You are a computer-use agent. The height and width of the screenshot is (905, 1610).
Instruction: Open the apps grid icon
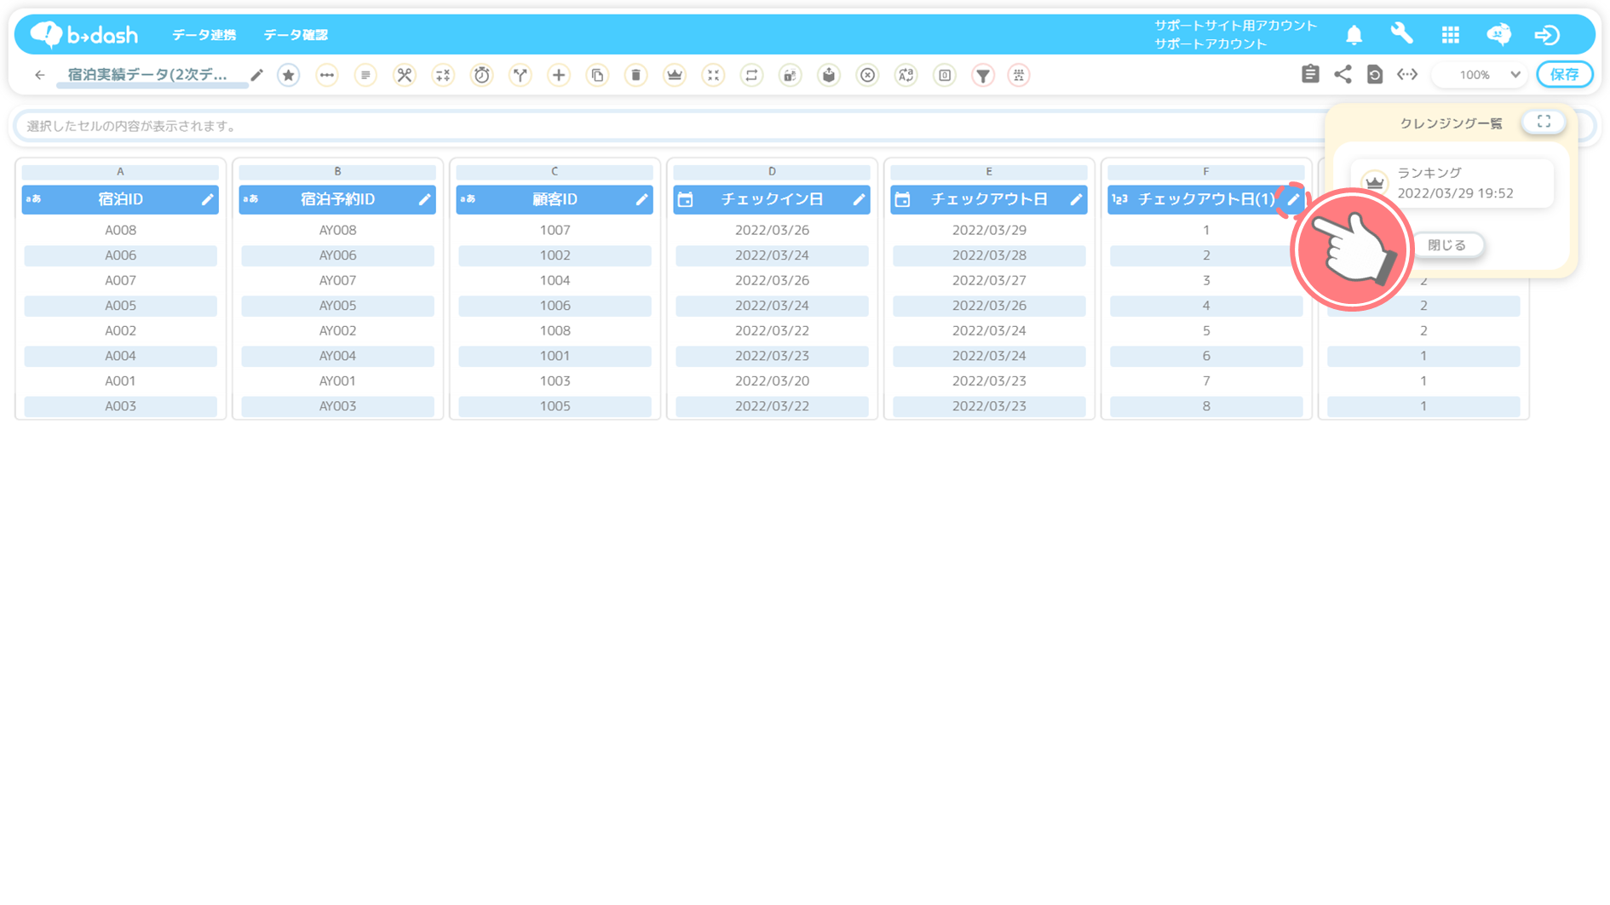pos(1451,34)
